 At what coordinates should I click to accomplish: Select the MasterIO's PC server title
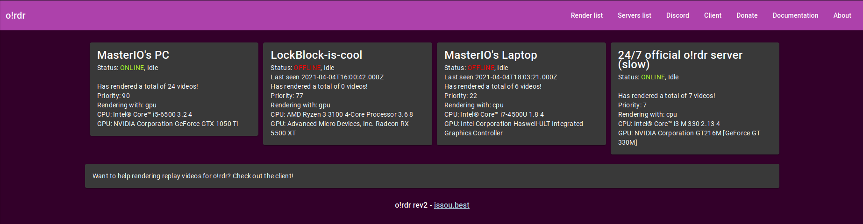coord(133,55)
